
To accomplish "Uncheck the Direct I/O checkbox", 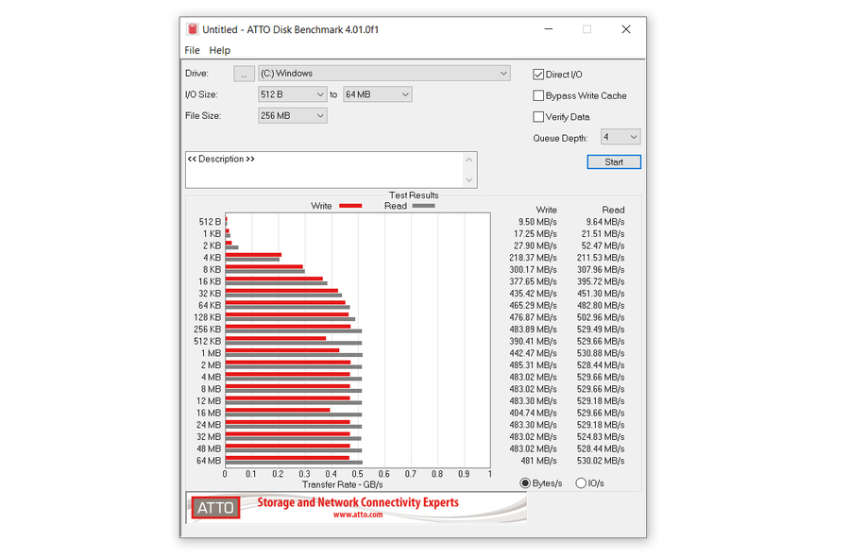I will 538,75.
